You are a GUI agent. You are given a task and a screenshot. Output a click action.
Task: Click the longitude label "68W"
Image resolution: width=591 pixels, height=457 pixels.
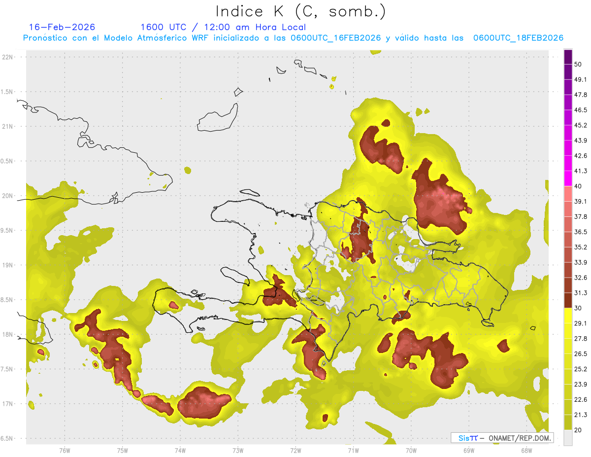(x=526, y=450)
